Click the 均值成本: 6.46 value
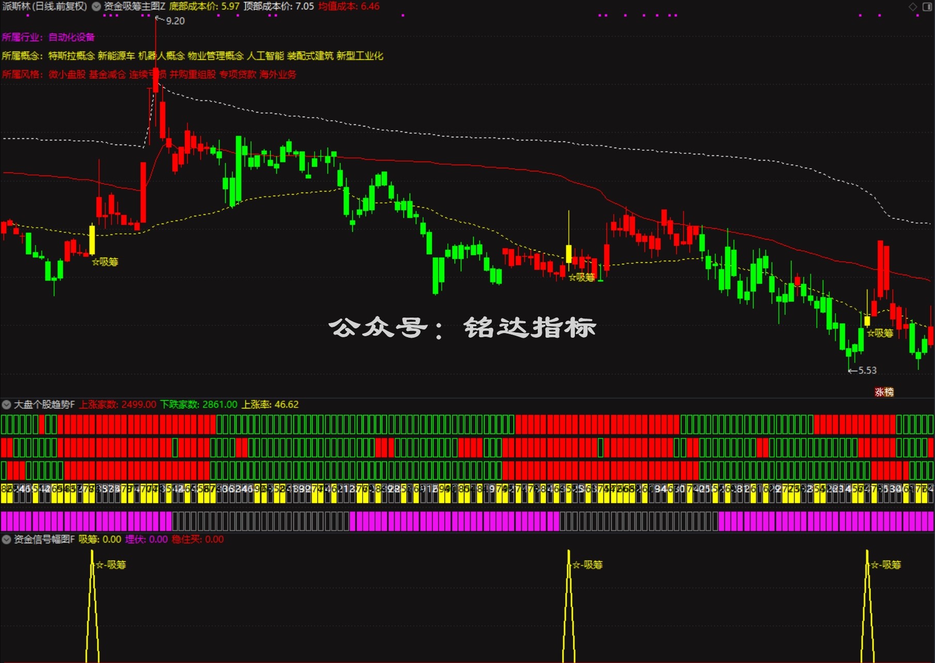This screenshot has width=935, height=663. tap(349, 7)
